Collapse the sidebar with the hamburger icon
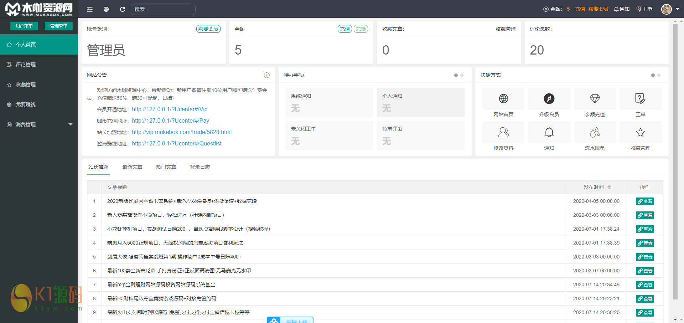Viewport: 684px width, 323px height. pos(90,9)
